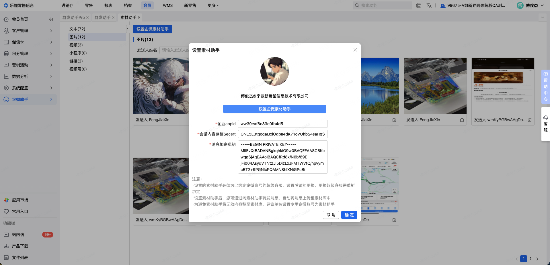Click the user avatar in dialog
Screen dimensions: 550x265
tap(275, 71)
